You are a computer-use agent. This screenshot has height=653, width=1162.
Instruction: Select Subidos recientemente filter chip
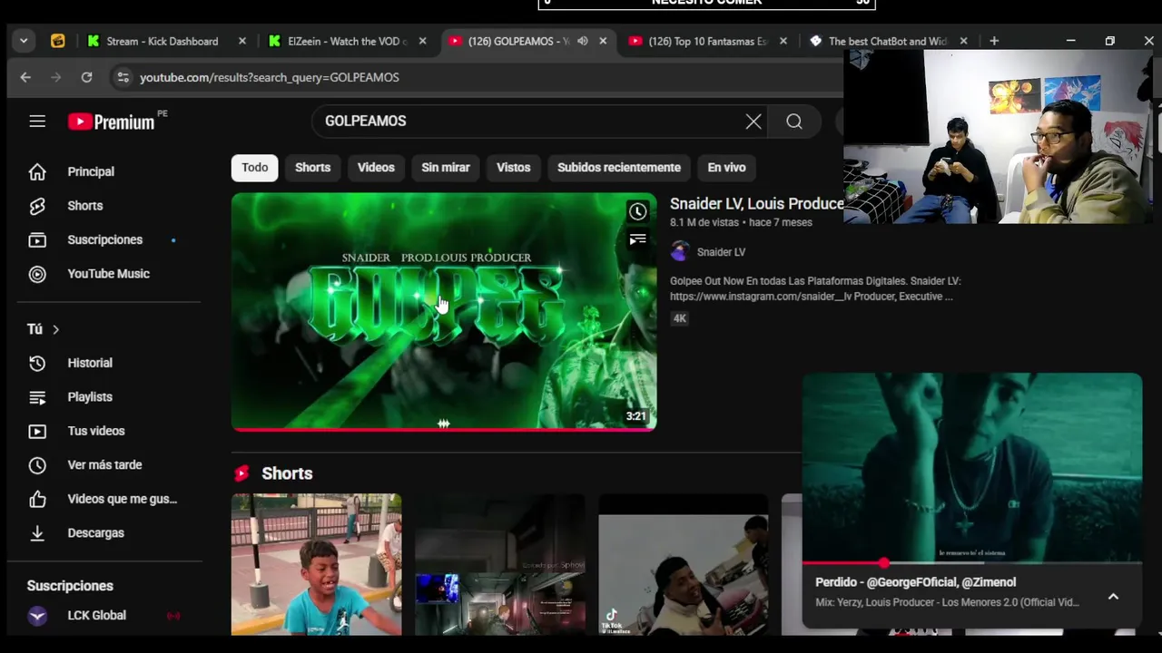tap(619, 168)
